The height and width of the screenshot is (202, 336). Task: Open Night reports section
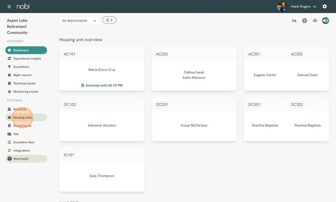click(22, 75)
